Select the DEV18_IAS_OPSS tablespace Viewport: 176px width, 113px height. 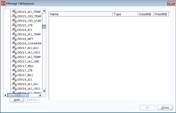click(x=29, y=89)
